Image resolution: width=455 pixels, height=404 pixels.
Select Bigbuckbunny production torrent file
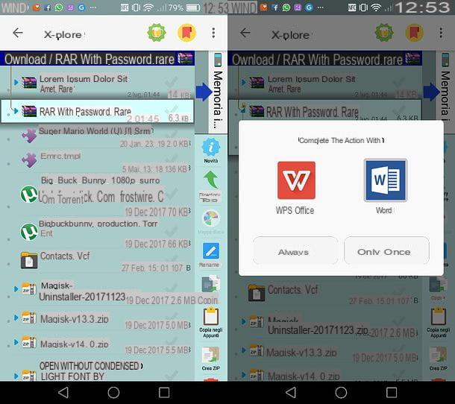tap(97, 234)
